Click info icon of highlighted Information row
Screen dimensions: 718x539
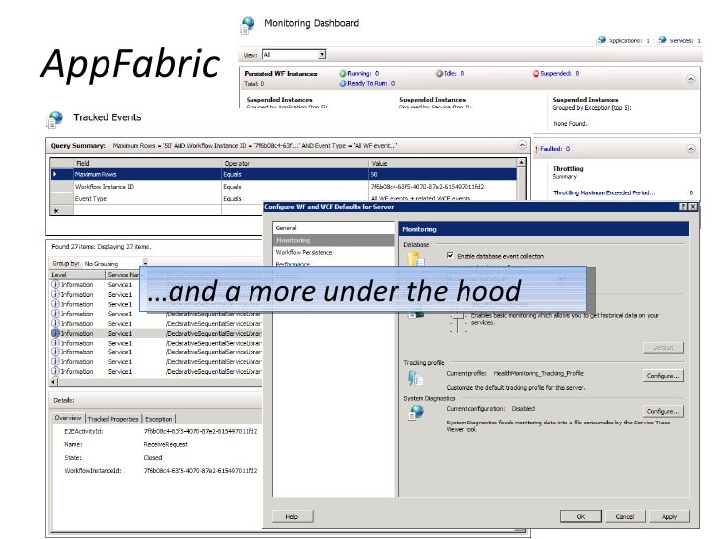(55, 334)
